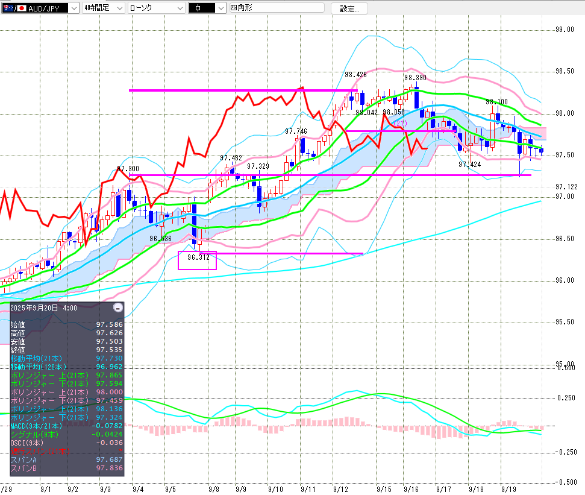Screen dimensions: 585x495
Task: Select the boxed 96.312 rectangle annotation
Action: pyautogui.click(x=198, y=260)
